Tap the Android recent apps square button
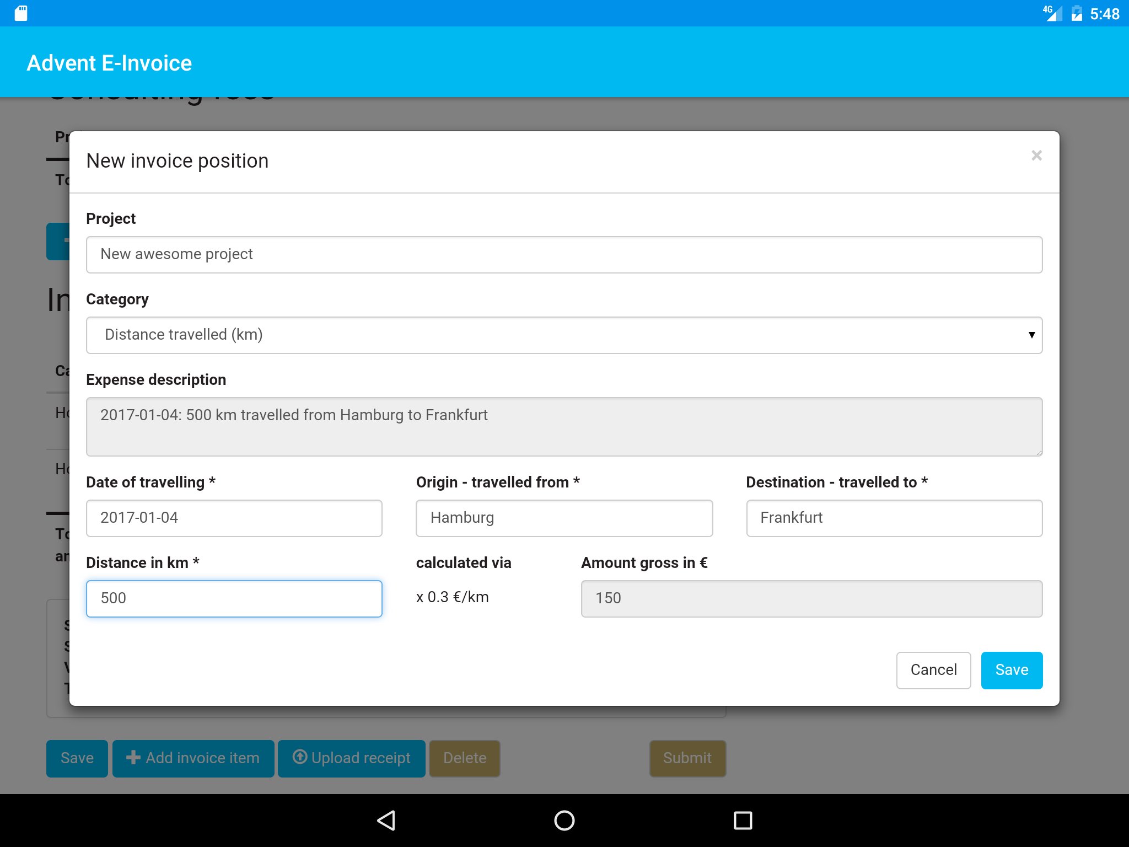The height and width of the screenshot is (847, 1129). (743, 820)
